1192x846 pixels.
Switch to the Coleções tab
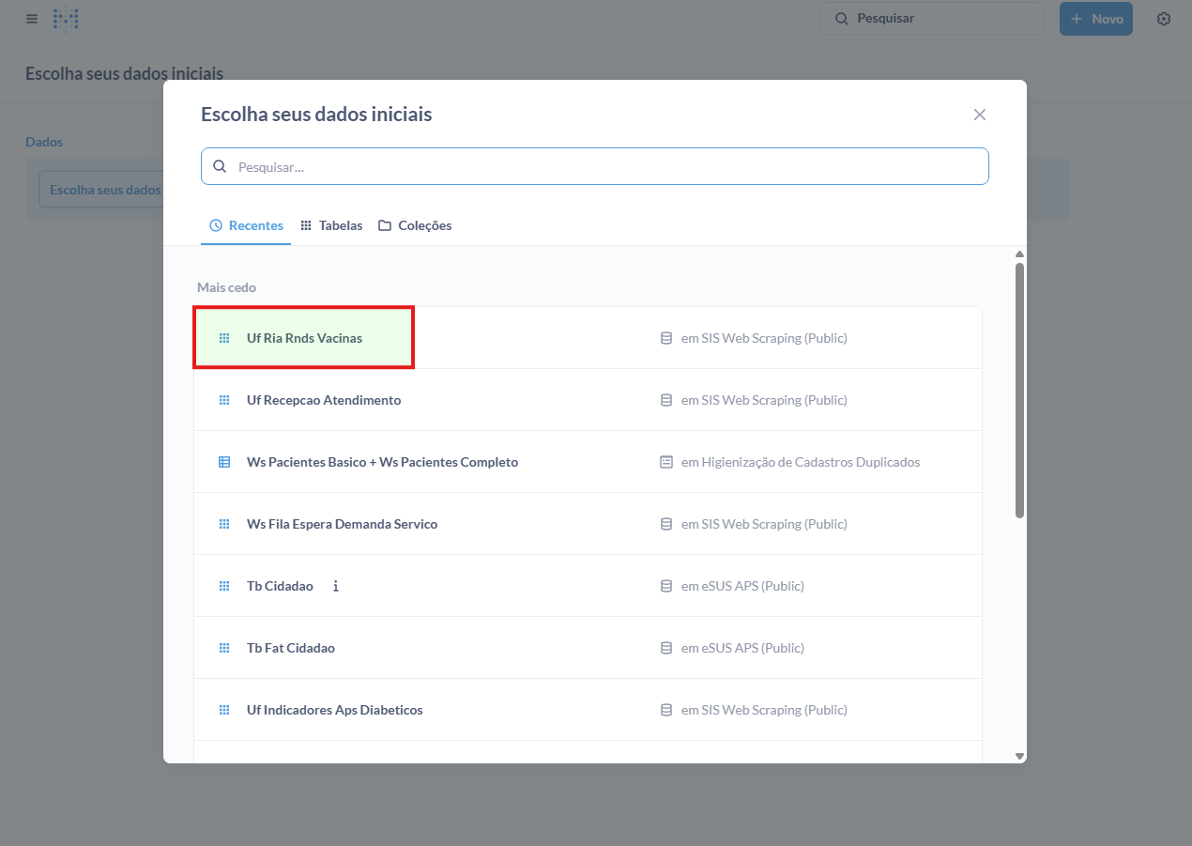(415, 225)
